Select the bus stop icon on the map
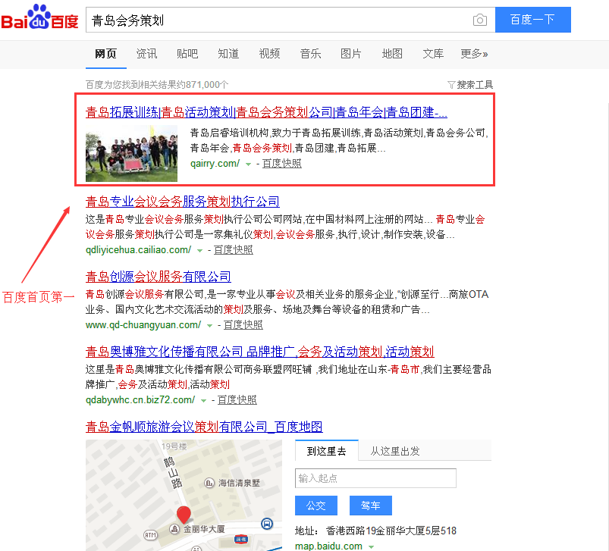Screen dimensions: 609x551 [x=266, y=524]
